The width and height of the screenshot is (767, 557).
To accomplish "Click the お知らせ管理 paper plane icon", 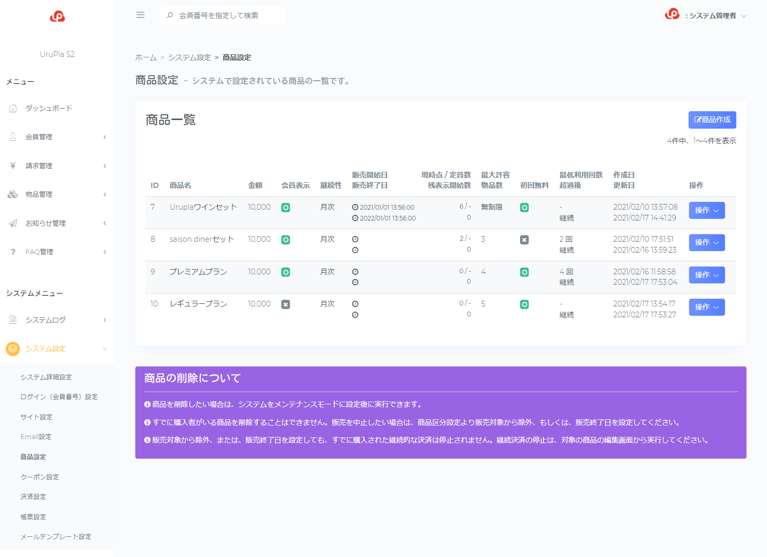I will click(13, 223).
